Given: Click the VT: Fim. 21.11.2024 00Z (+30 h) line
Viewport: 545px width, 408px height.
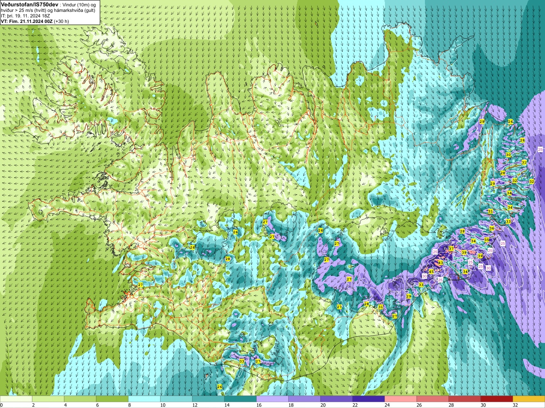Looking at the screenshot, I should 35,21.
